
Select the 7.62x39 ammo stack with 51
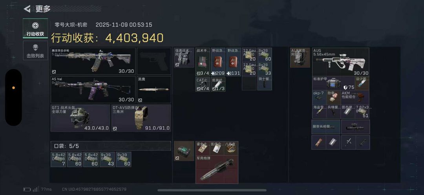(362, 111)
